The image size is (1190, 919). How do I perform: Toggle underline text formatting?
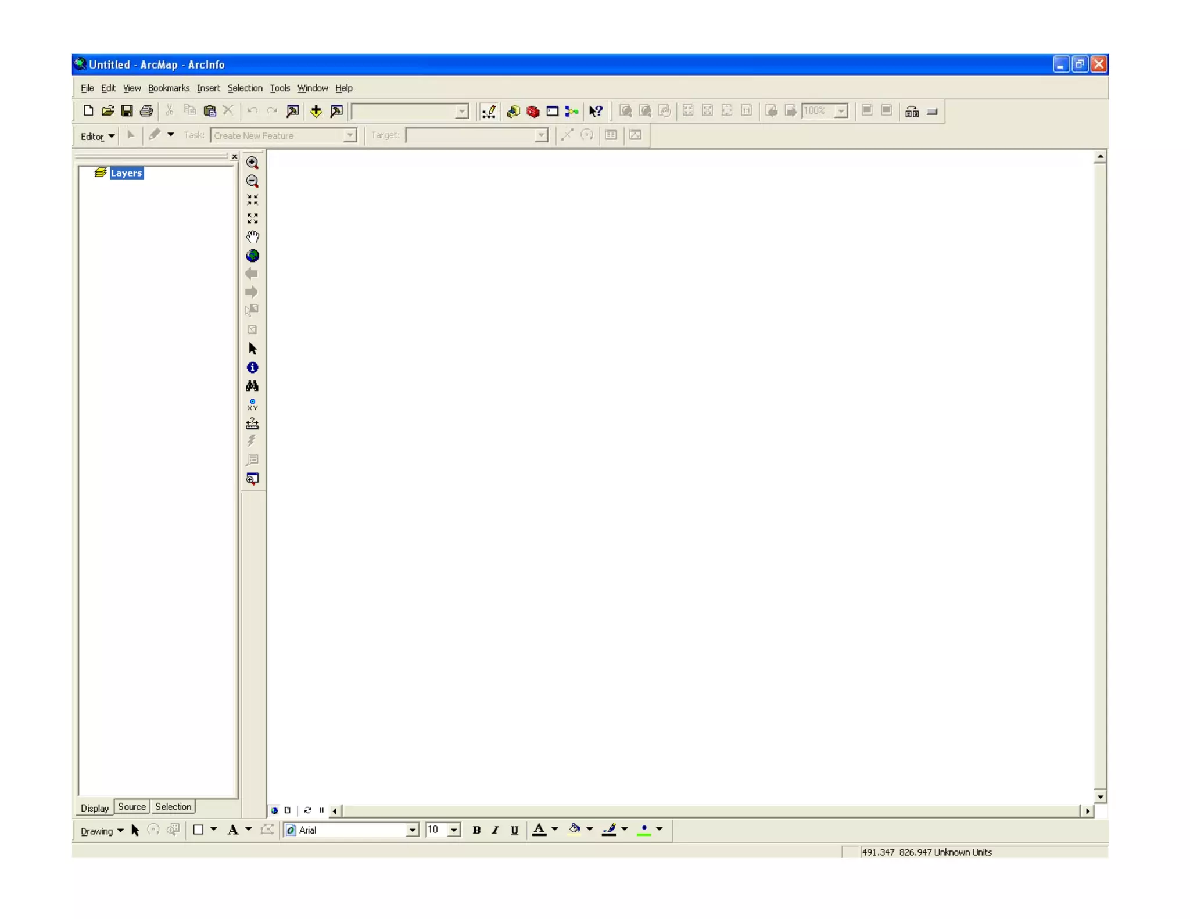click(514, 830)
